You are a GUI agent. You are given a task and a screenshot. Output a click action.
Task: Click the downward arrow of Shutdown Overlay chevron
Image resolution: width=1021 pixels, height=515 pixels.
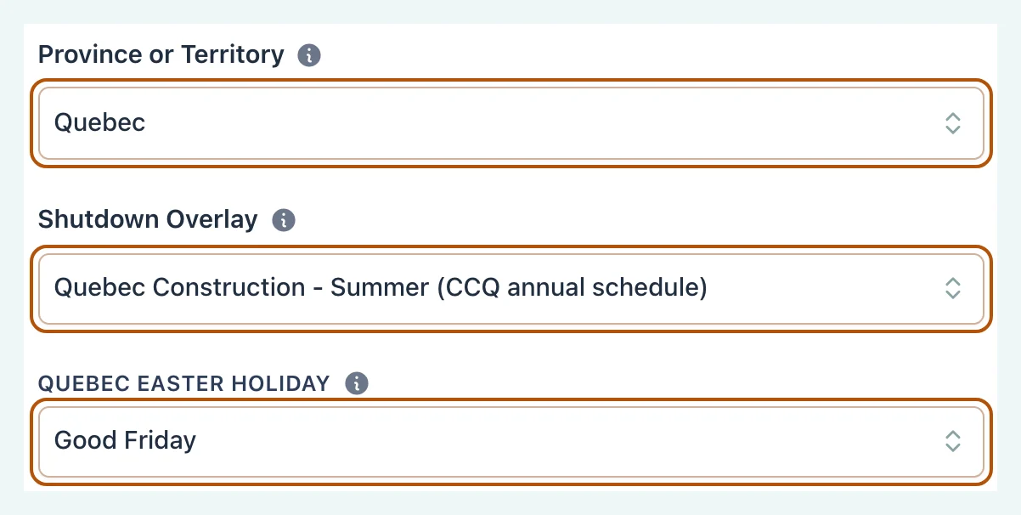coord(953,295)
